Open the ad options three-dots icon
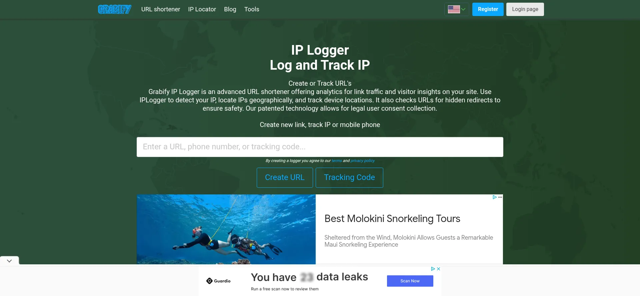640x296 pixels. point(500,197)
